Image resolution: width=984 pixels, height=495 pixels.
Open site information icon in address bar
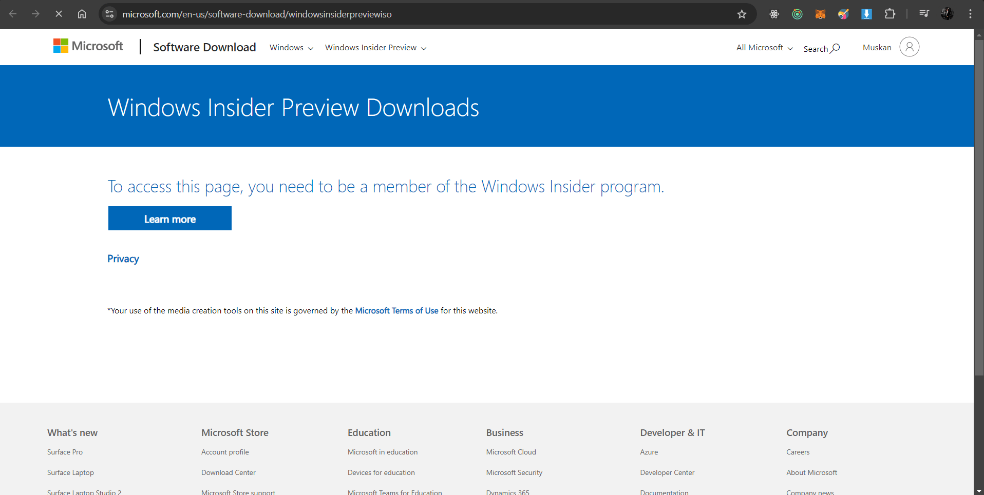109,14
